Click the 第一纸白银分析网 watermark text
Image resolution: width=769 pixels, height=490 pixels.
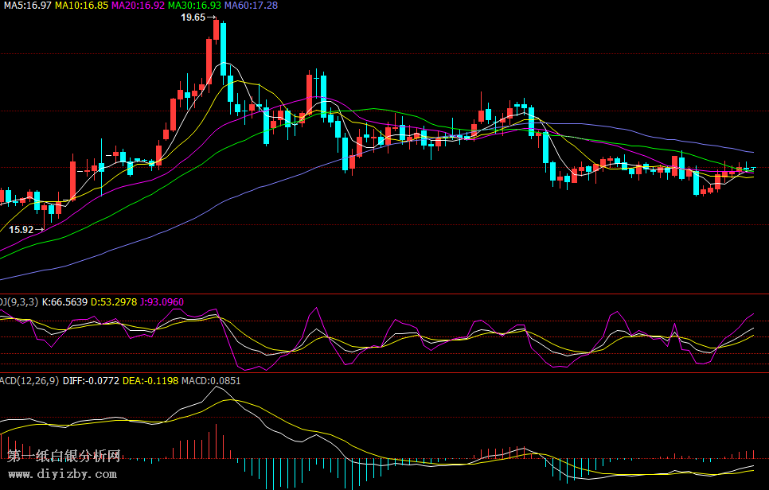tap(64, 457)
